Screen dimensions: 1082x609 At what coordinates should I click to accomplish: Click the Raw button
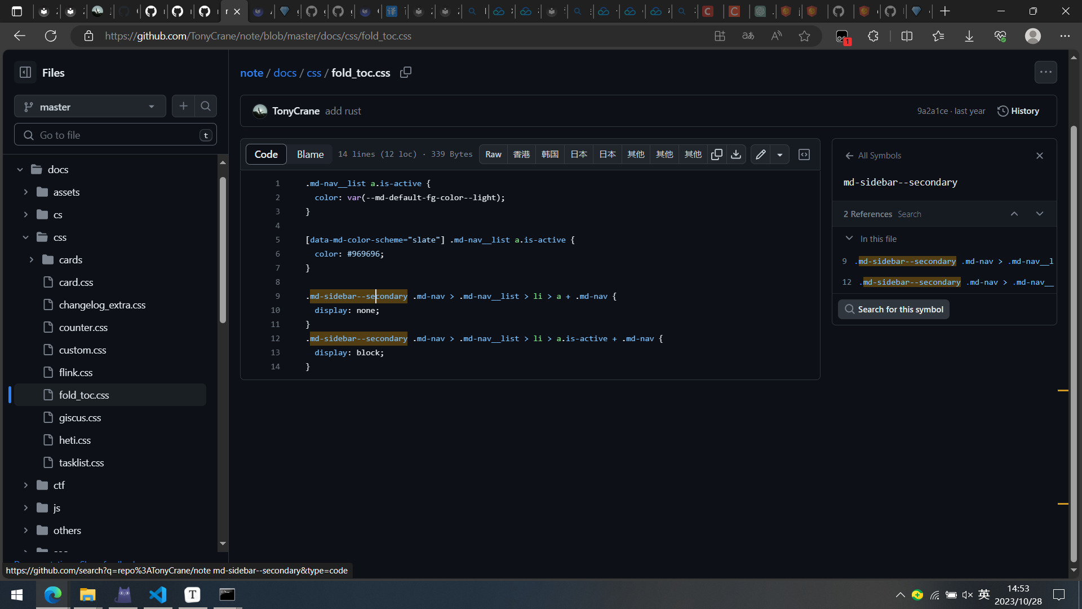point(493,155)
